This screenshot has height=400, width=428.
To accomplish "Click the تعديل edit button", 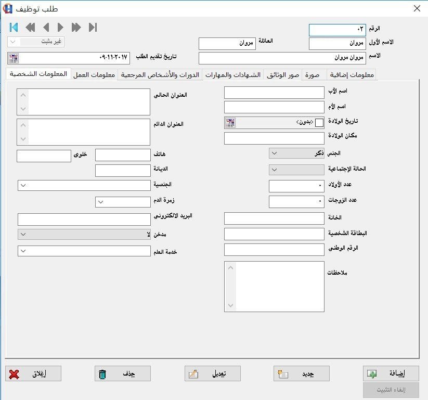I will (x=213, y=373).
